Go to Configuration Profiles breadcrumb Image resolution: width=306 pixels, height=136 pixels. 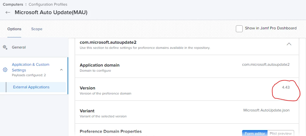(x=48, y=5)
